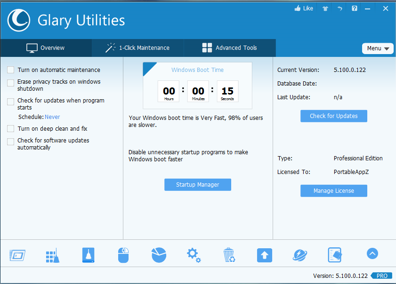Viewport: 396px width, 284px height.
Task: Click the upload arrow software update icon
Action: coord(265,255)
